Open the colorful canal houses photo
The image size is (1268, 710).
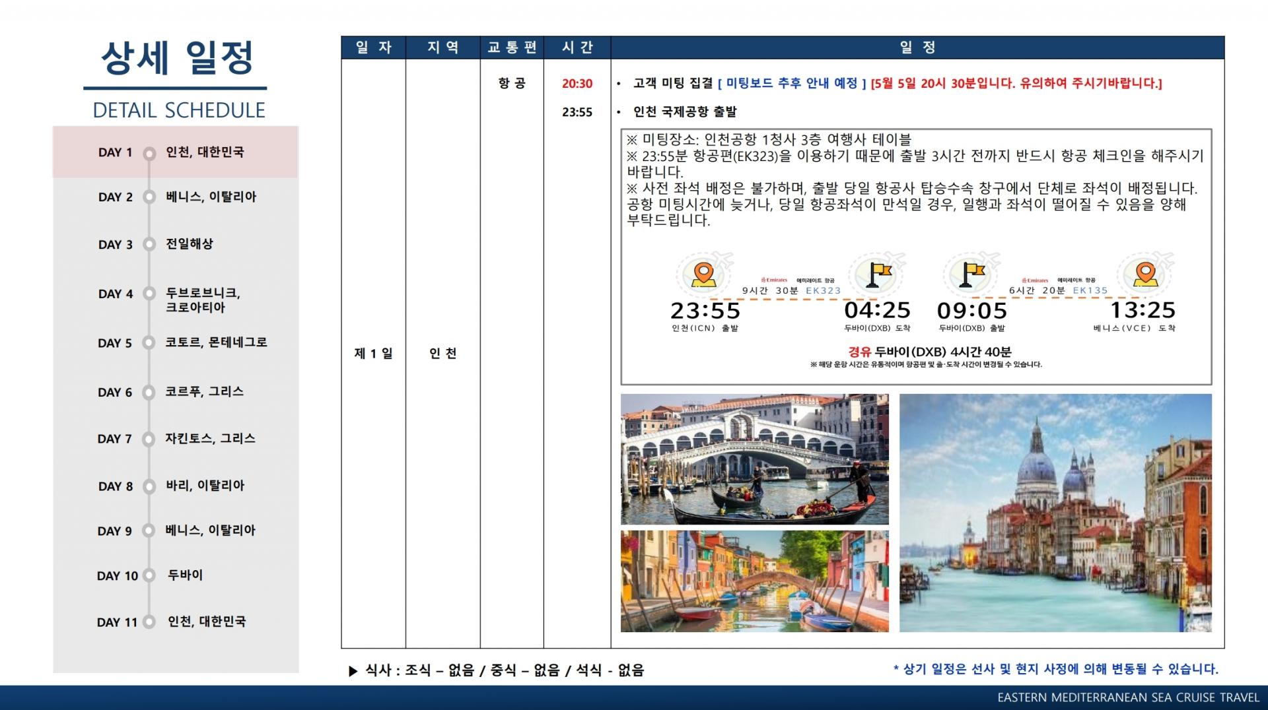(755, 581)
